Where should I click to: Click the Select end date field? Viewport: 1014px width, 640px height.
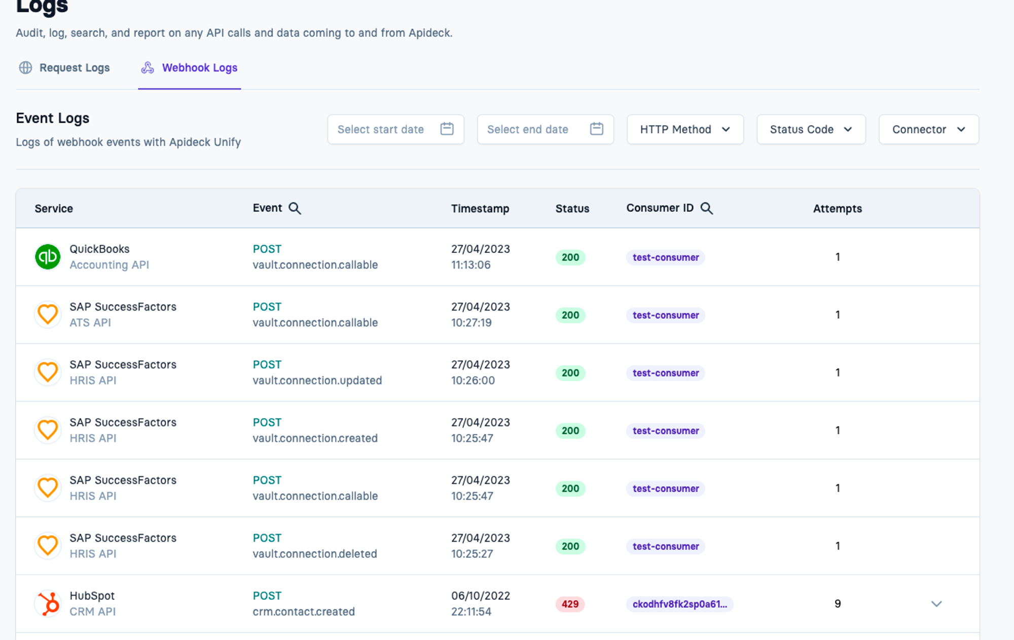coord(545,129)
